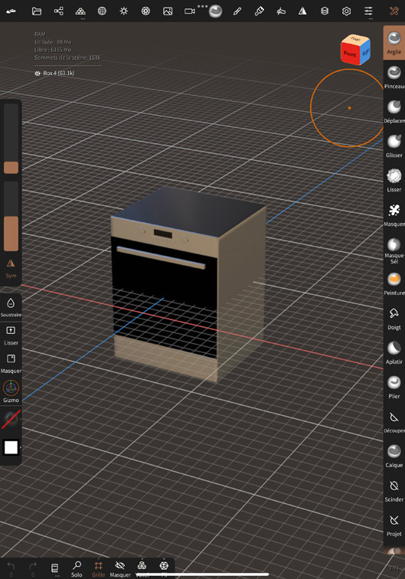Select the Peinture paint tool
Viewport: 405px width, 579px height.
[x=394, y=283]
